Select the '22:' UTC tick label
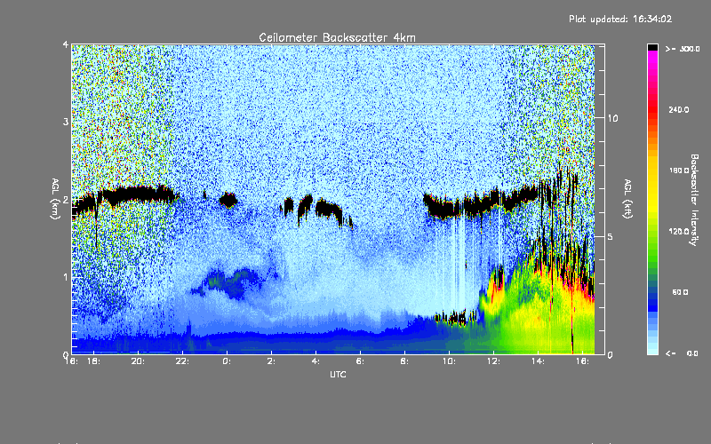The height and width of the screenshot is (444, 711). click(x=183, y=361)
